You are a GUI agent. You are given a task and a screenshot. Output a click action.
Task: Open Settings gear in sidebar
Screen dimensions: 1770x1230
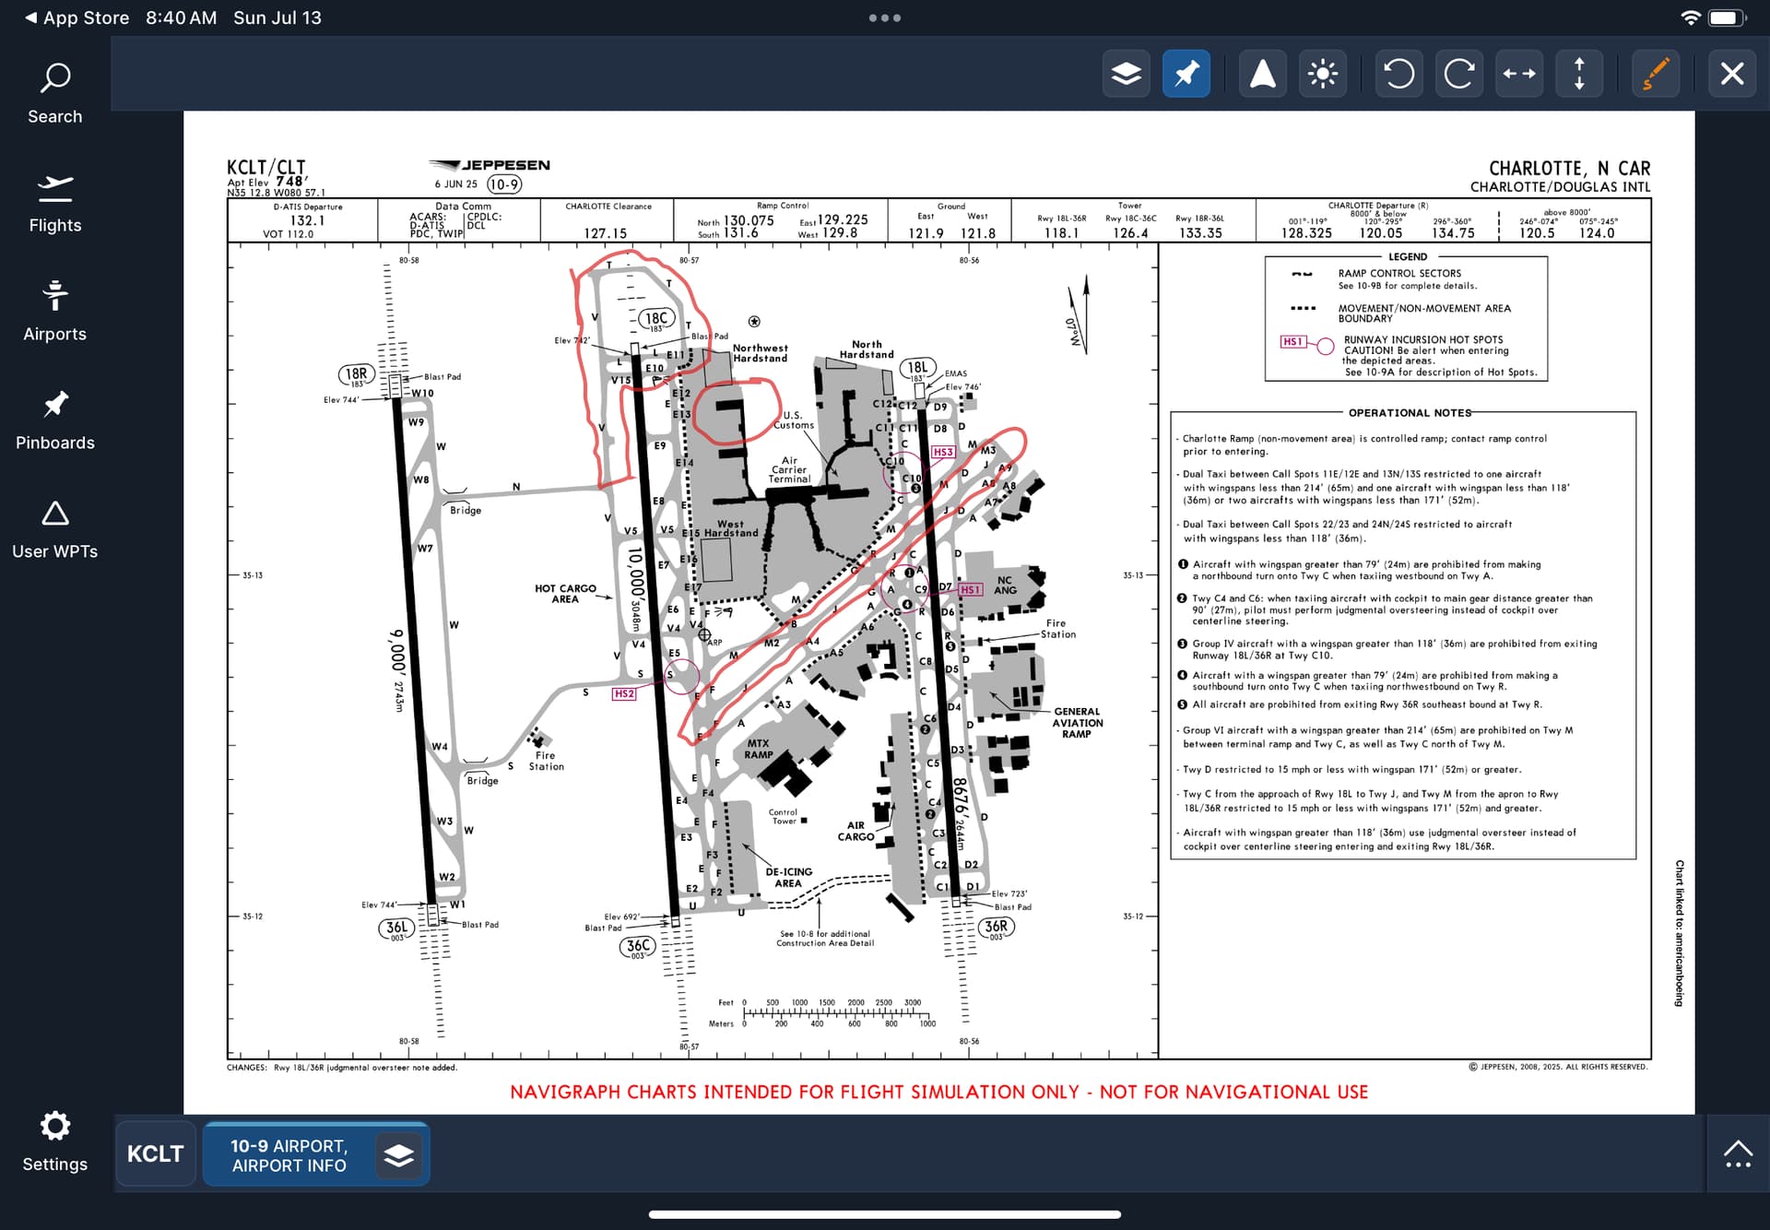[55, 1141]
